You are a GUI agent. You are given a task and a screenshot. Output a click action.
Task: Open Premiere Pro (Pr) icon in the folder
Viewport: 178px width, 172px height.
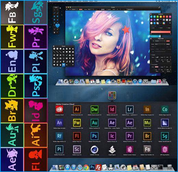coord(130,136)
